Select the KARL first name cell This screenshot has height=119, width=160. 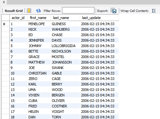pyautogui.click(x=39, y=84)
